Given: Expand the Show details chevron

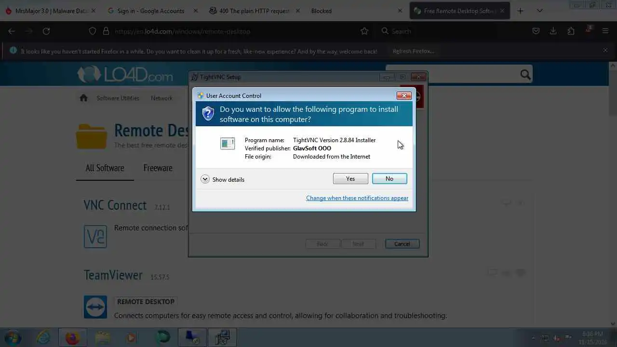Looking at the screenshot, I should pos(205,179).
